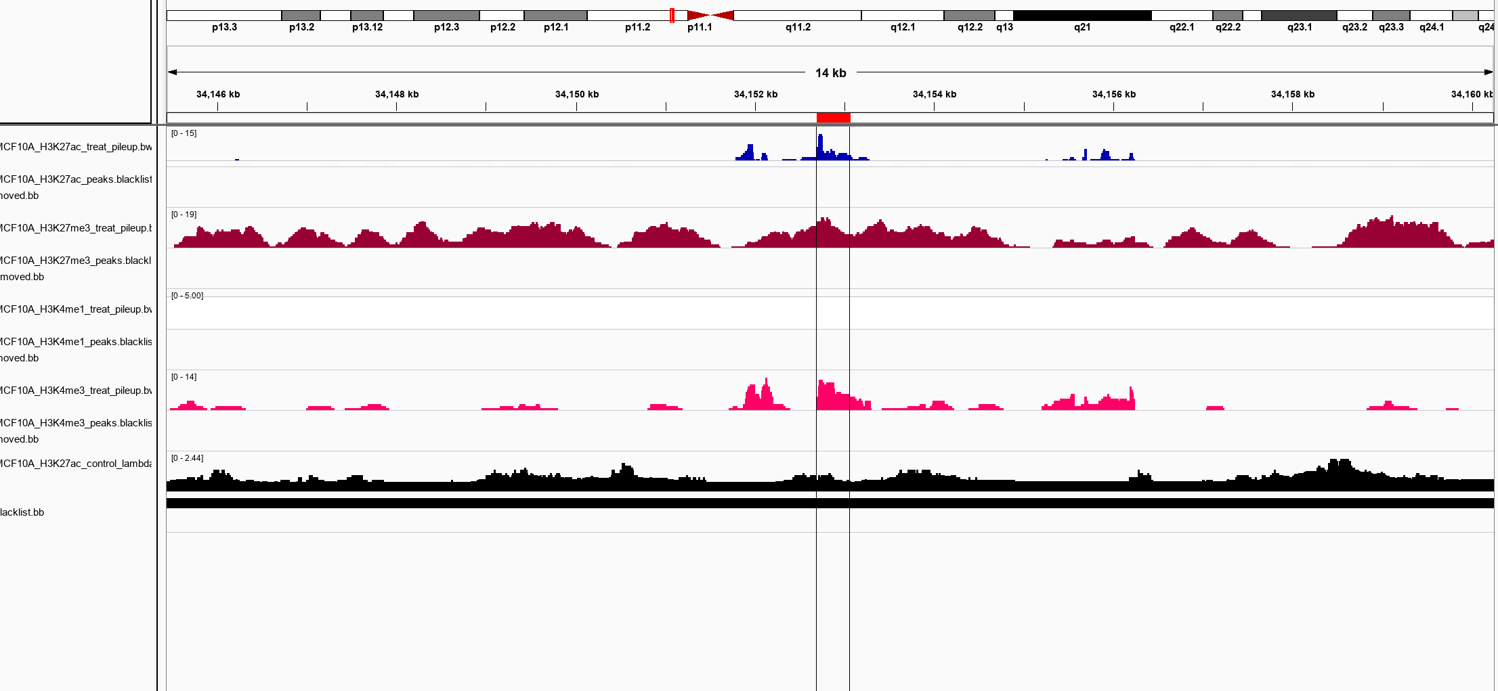Select the MCF10A_H3K27ac_treat_pileup track name
This screenshot has height=691, width=1498.
point(76,147)
